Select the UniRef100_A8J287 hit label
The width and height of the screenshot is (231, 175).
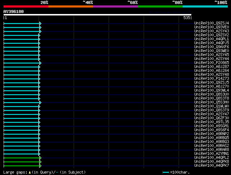[212, 67]
